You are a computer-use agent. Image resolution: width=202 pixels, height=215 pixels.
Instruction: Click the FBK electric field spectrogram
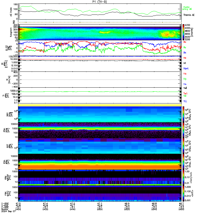pos(100,177)
